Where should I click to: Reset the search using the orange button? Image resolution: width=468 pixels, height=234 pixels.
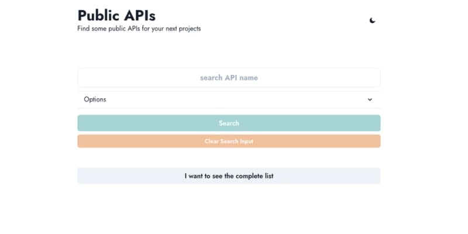[229, 141]
